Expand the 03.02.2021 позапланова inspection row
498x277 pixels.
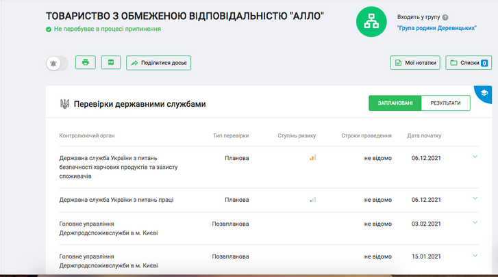(475, 222)
